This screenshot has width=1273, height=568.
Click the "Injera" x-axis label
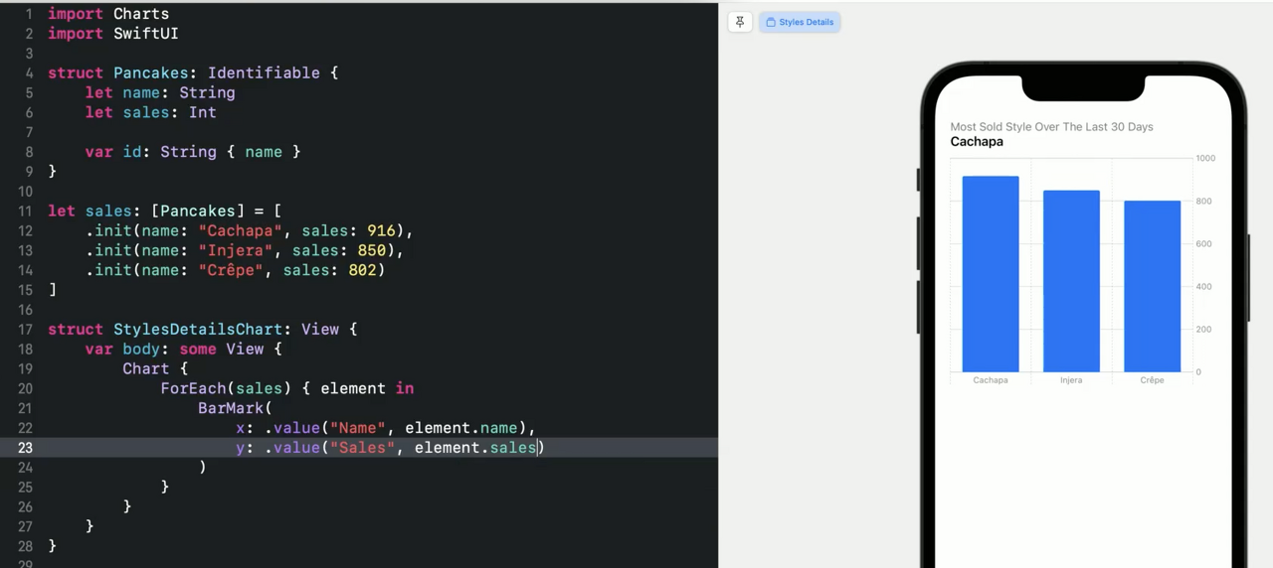(x=1071, y=380)
